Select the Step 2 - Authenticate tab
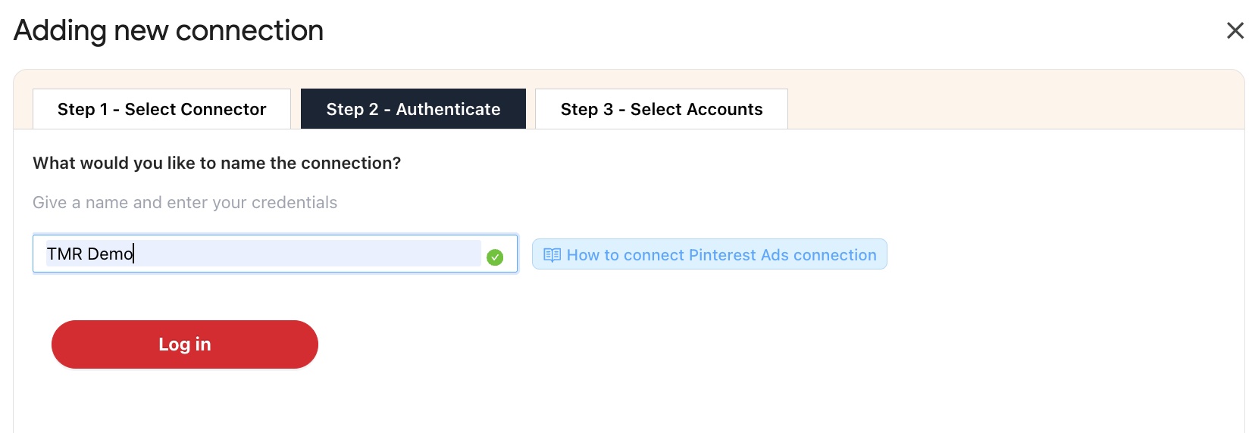1252x433 pixels. click(x=413, y=109)
